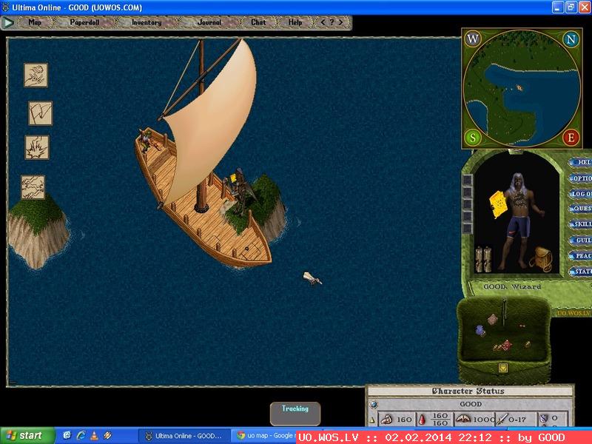Click the ship's hold hatch at the bow
This screenshot has width=592, height=444.
tap(249, 249)
